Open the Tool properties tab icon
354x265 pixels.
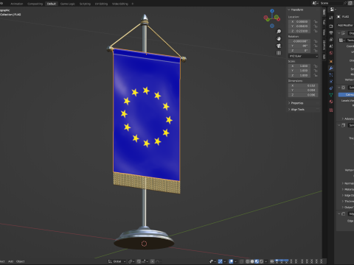(331, 18)
